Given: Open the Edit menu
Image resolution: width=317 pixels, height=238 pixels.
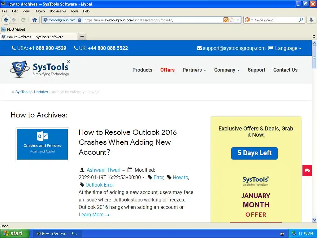Looking at the screenshot, I should pos(15,11).
